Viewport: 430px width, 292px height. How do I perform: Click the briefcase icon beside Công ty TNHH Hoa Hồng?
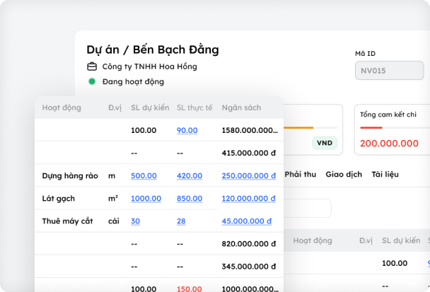92,67
